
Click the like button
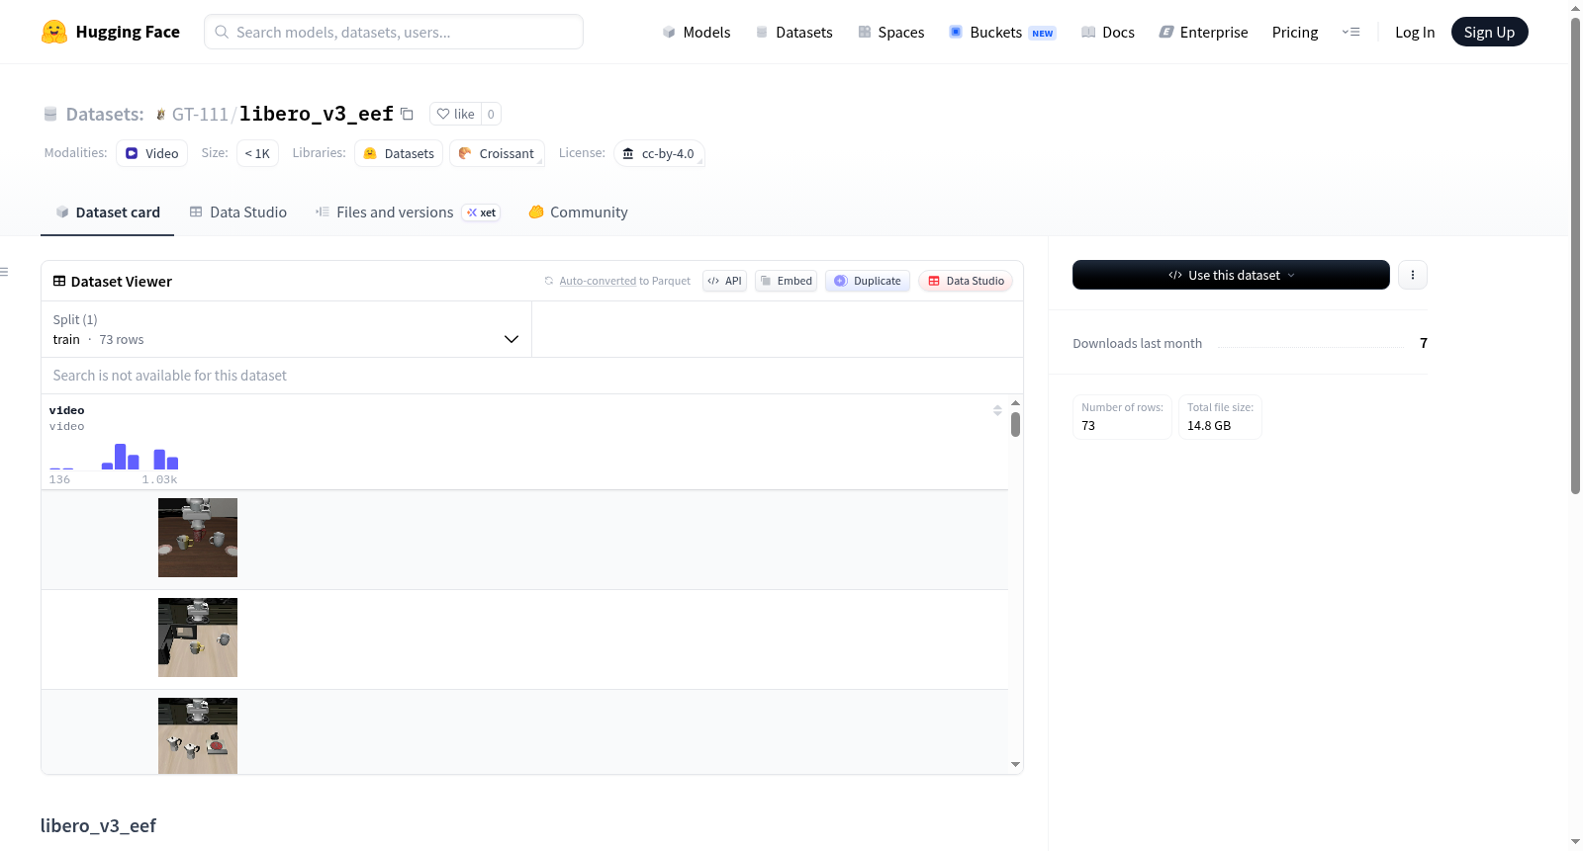point(456,114)
